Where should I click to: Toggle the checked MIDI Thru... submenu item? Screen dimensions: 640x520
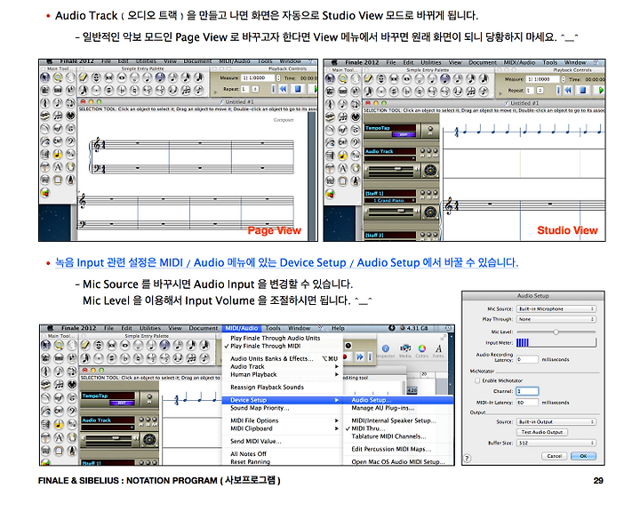[367, 428]
